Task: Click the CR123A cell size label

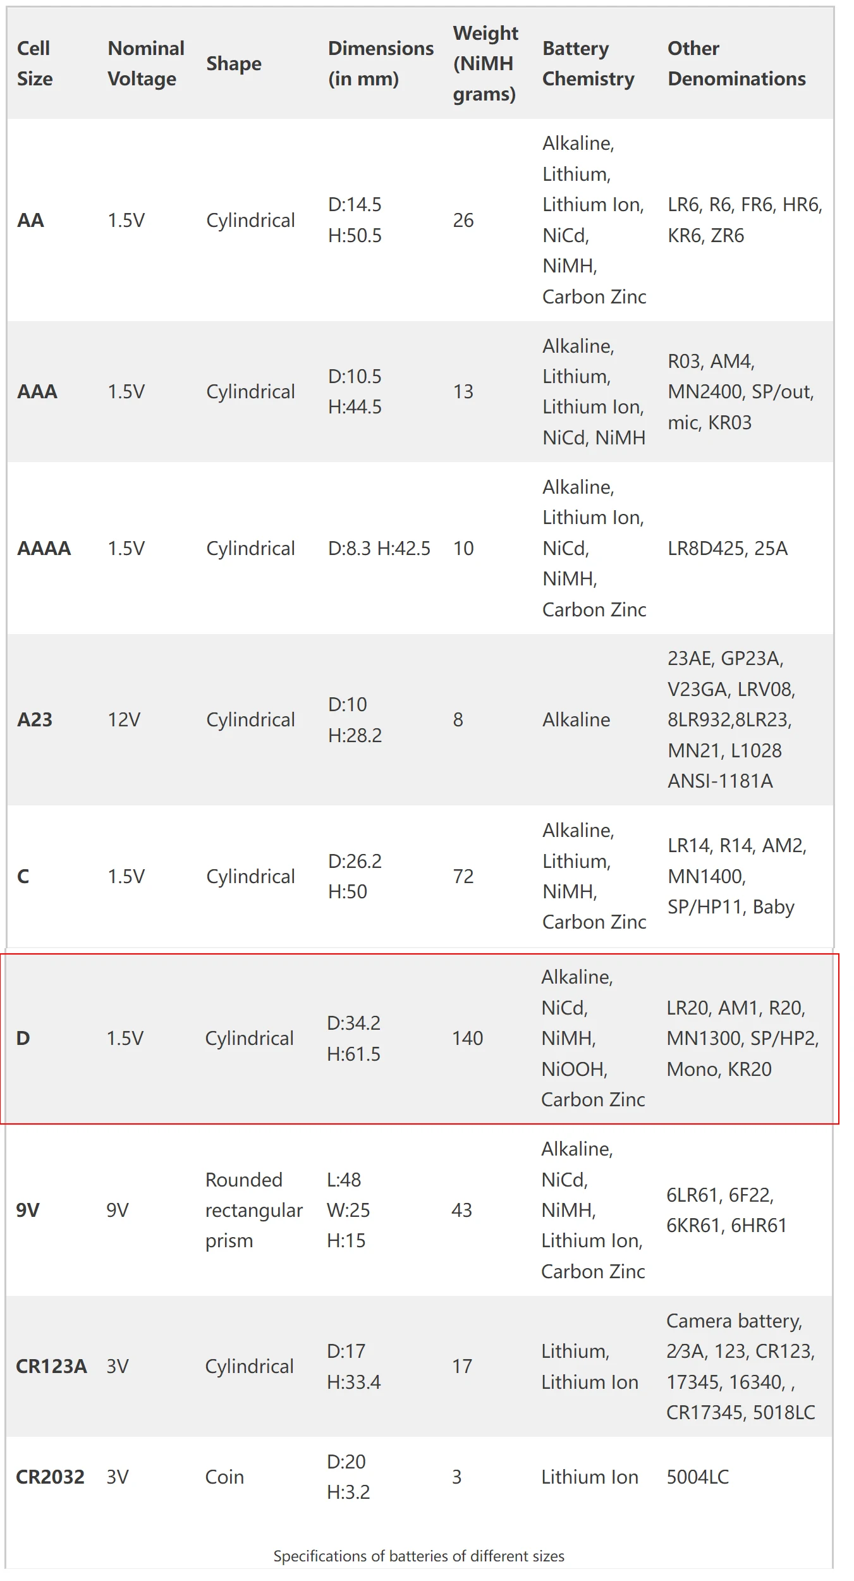Action: 51,1366
